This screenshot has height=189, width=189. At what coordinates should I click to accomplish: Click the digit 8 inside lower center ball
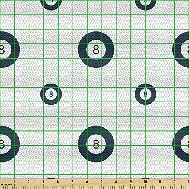coord(96,144)
